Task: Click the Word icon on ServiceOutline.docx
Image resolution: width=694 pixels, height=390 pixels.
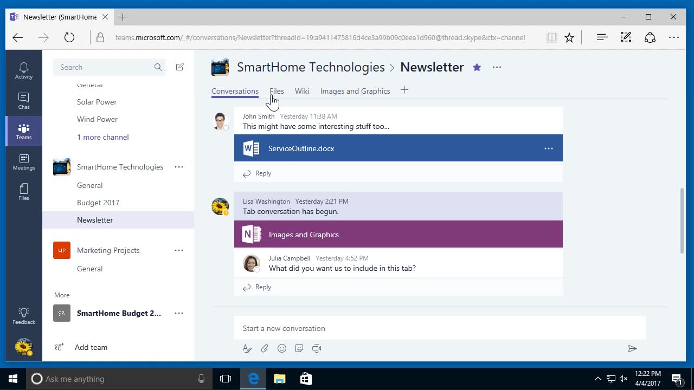Action: (x=251, y=148)
